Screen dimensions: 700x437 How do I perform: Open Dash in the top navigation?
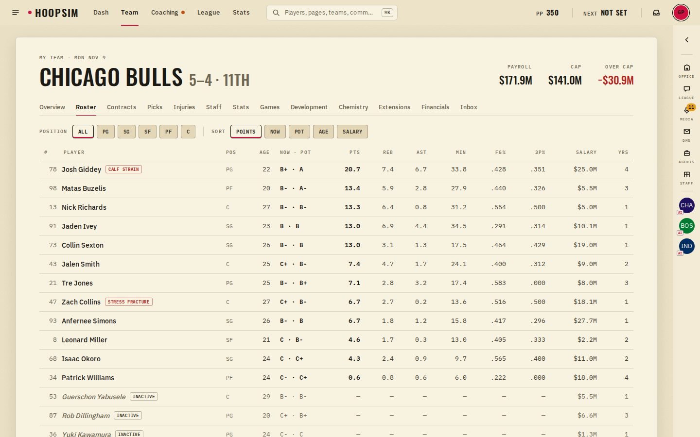[101, 13]
